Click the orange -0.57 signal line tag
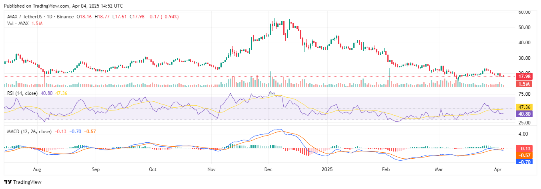The width and height of the screenshot is (541, 189). [x=524, y=155]
